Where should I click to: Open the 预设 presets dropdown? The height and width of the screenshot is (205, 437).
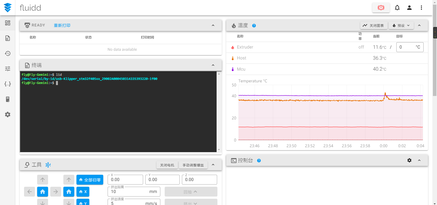coord(401,25)
